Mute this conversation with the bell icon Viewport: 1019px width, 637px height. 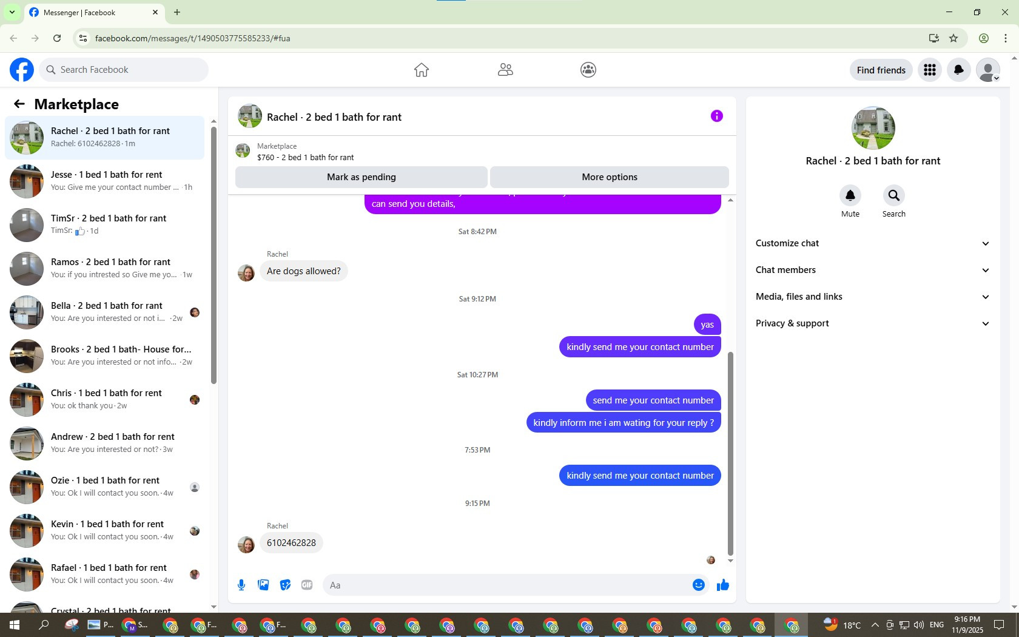(x=850, y=195)
